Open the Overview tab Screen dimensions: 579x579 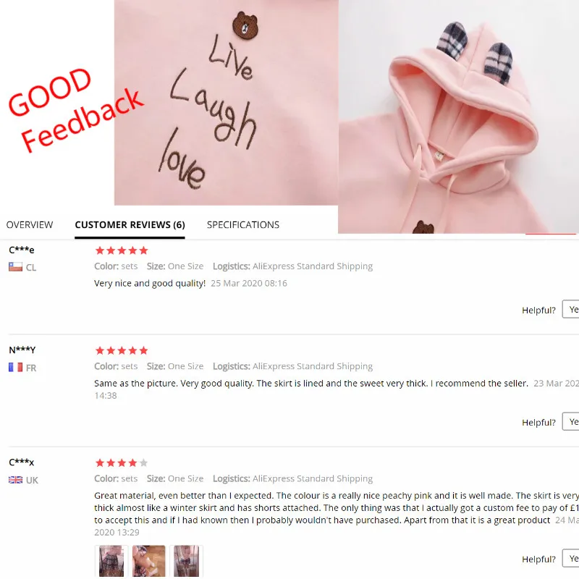tap(30, 225)
